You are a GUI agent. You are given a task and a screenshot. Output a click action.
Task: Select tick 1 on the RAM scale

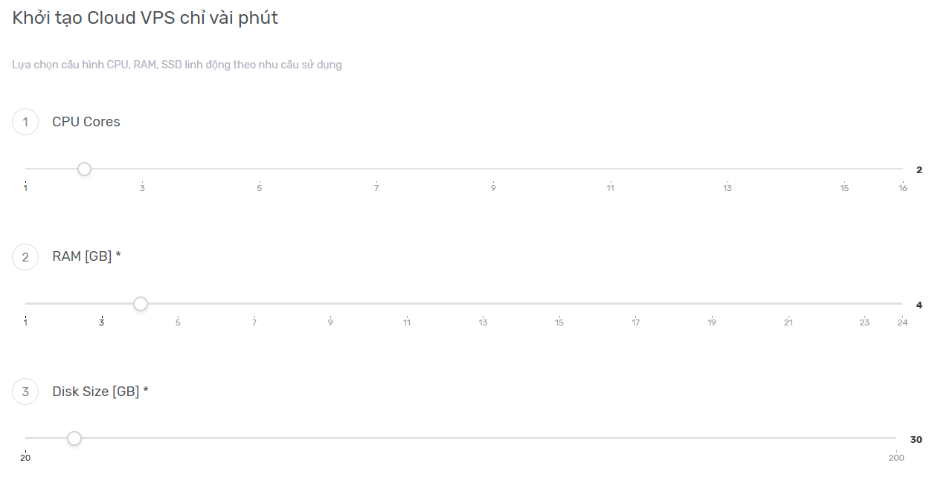pyautogui.click(x=25, y=322)
